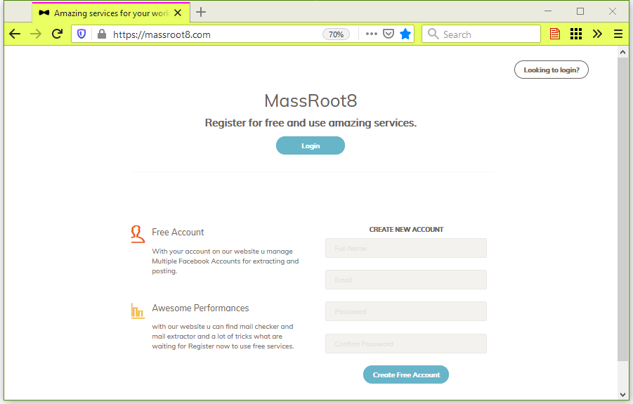Minimize the browser window
This screenshot has height=404, width=633.
pos(548,11)
